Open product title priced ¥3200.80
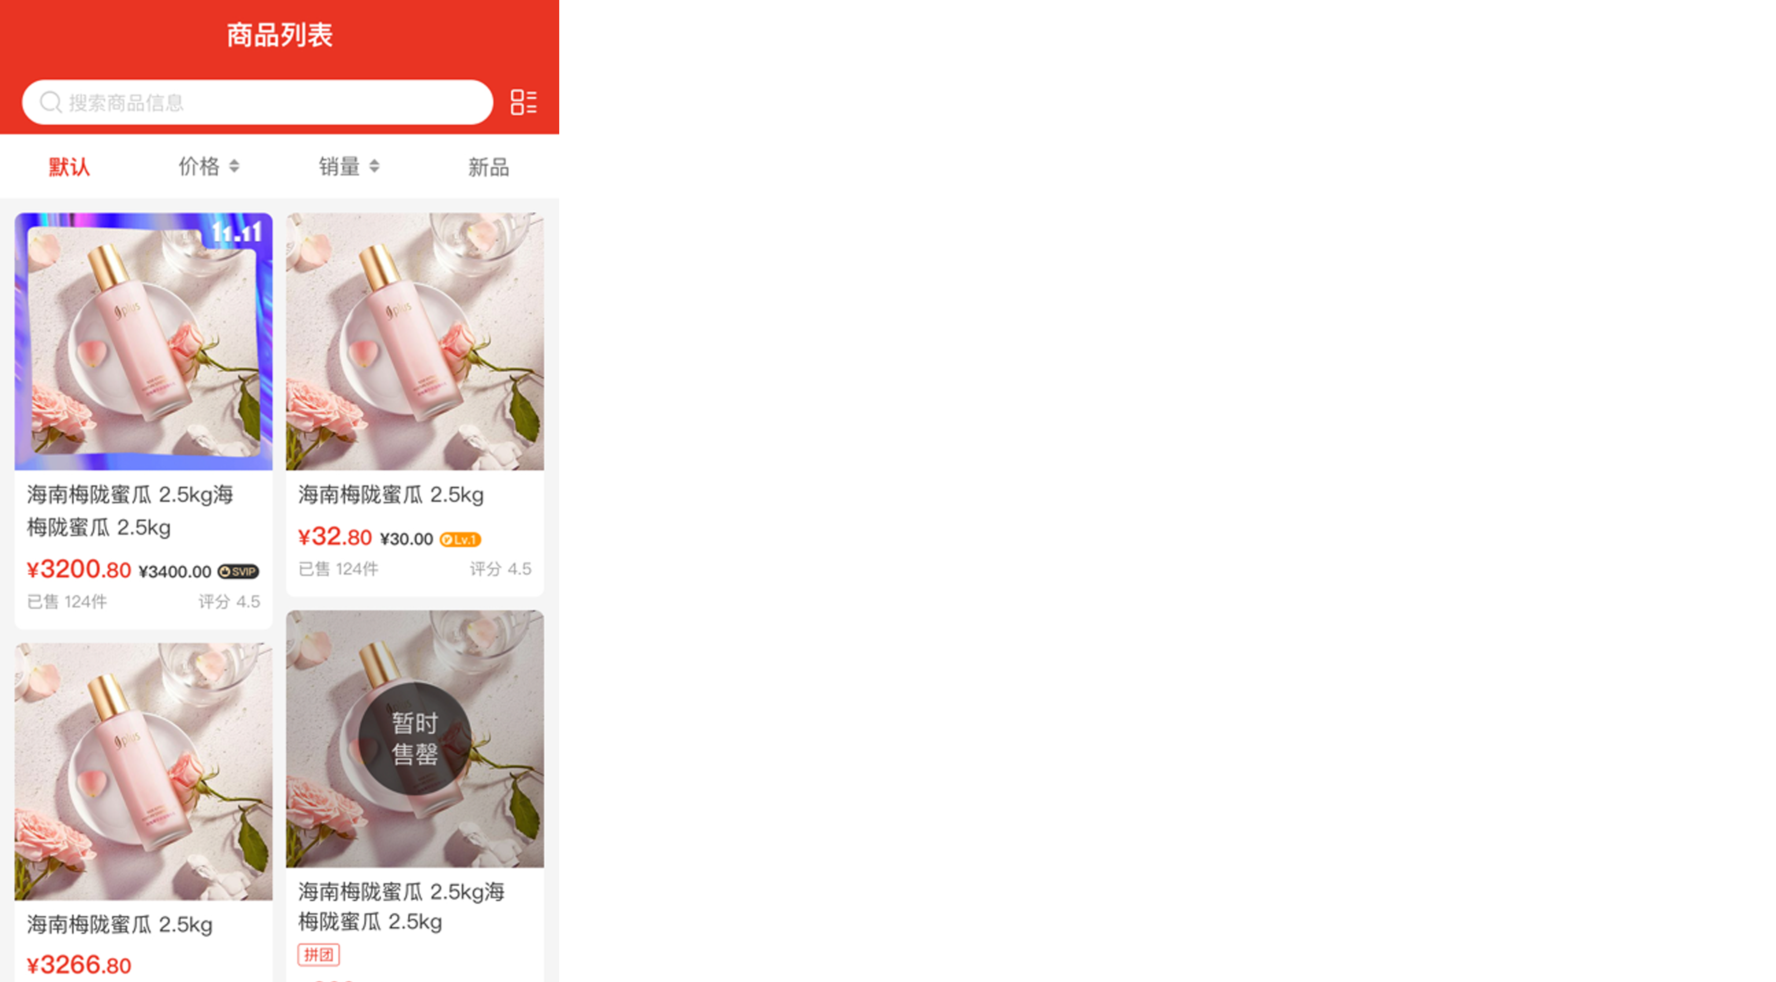The image size is (1776, 982). (130, 510)
